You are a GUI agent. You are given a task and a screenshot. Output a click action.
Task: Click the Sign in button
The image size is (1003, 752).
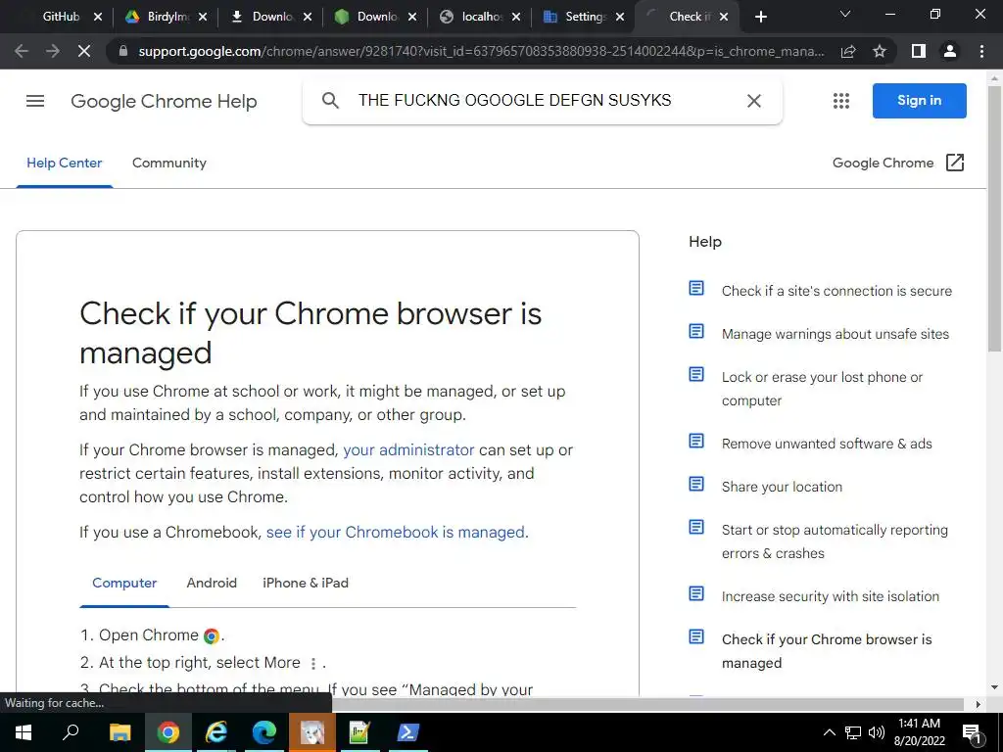point(919,101)
